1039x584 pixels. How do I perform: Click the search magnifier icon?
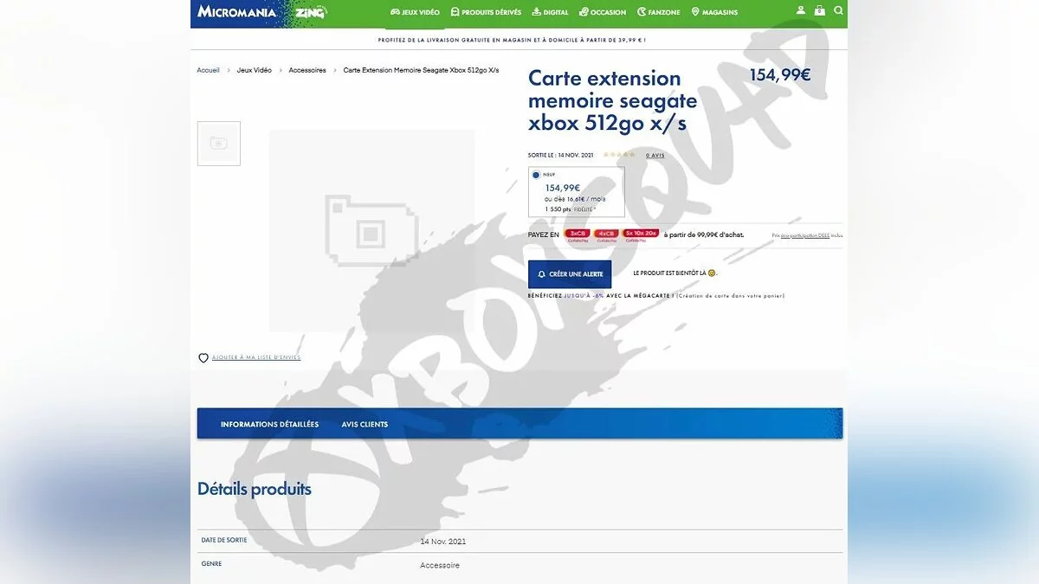tap(838, 11)
